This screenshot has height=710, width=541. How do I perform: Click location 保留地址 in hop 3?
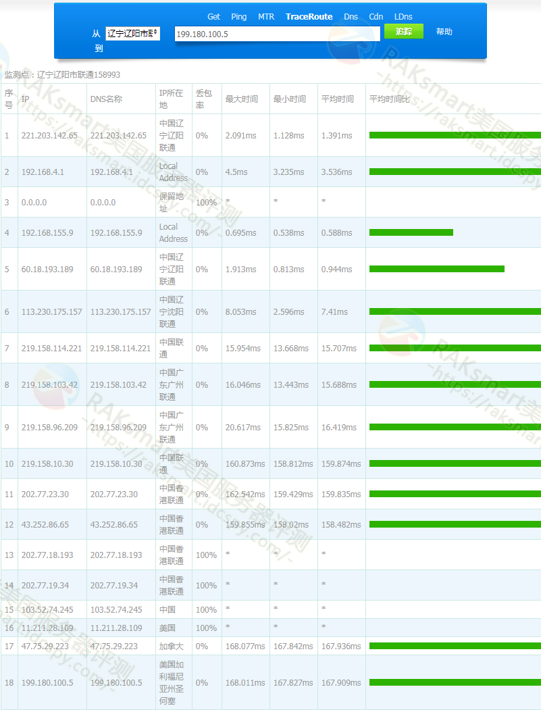point(171,203)
